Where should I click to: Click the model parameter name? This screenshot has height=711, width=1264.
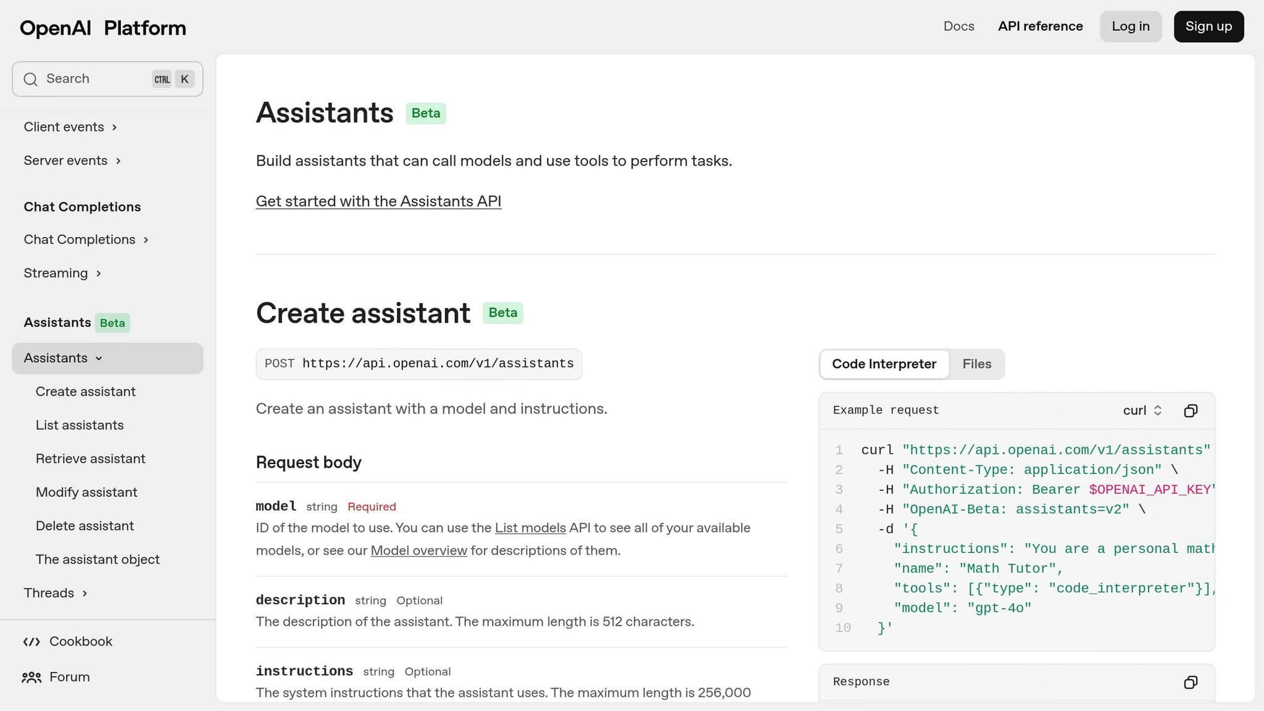(x=276, y=507)
